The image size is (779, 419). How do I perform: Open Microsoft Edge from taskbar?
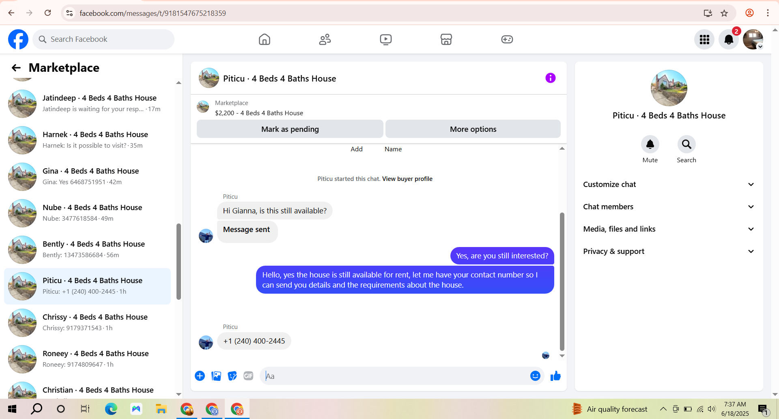pyautogui.click(x=111, y=409)
